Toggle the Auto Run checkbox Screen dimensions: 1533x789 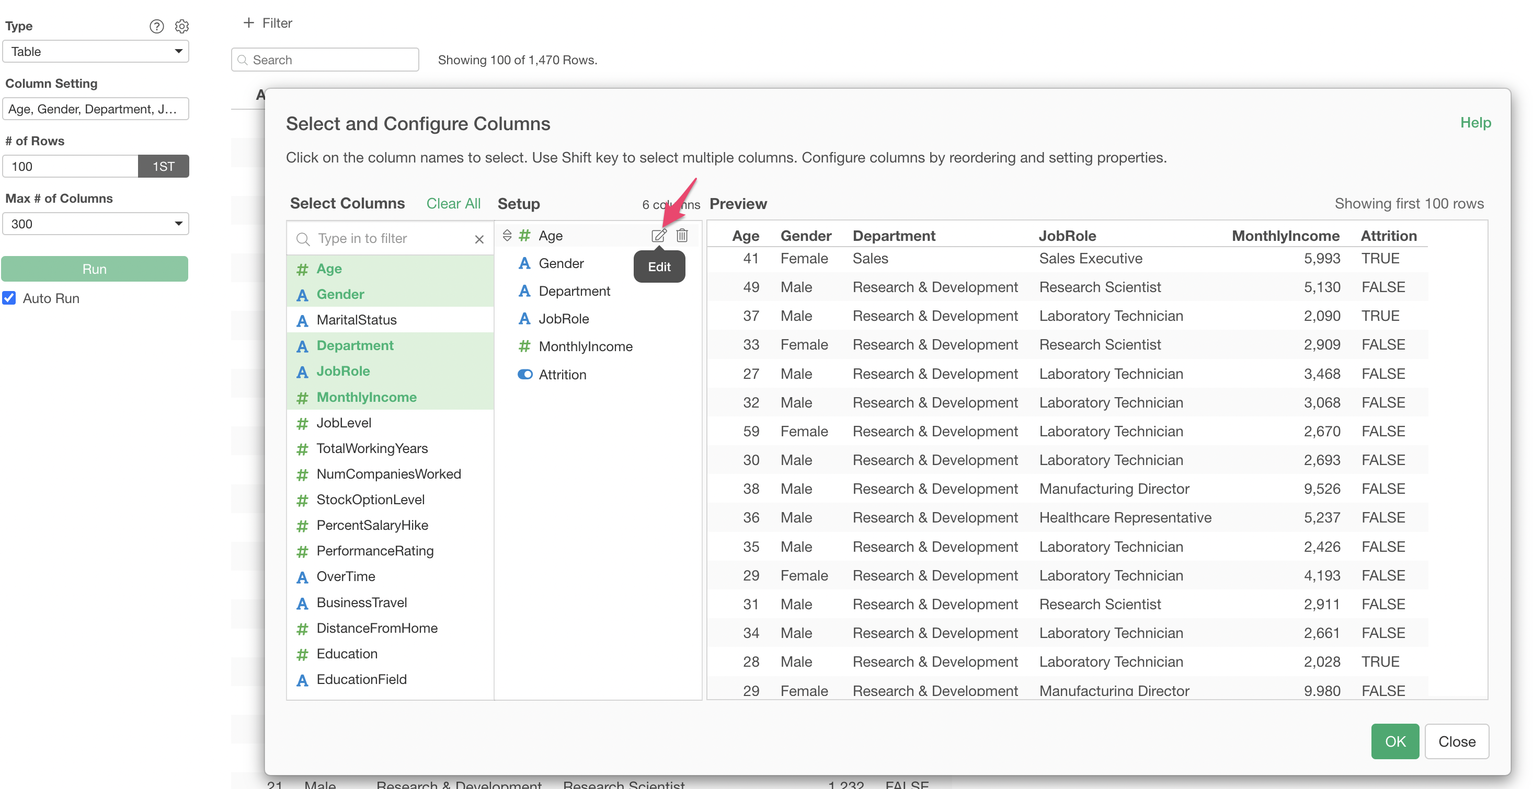9,298
